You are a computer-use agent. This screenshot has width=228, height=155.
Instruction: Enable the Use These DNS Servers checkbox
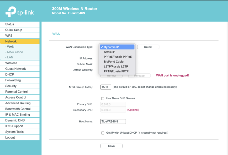tap(103, 98)
